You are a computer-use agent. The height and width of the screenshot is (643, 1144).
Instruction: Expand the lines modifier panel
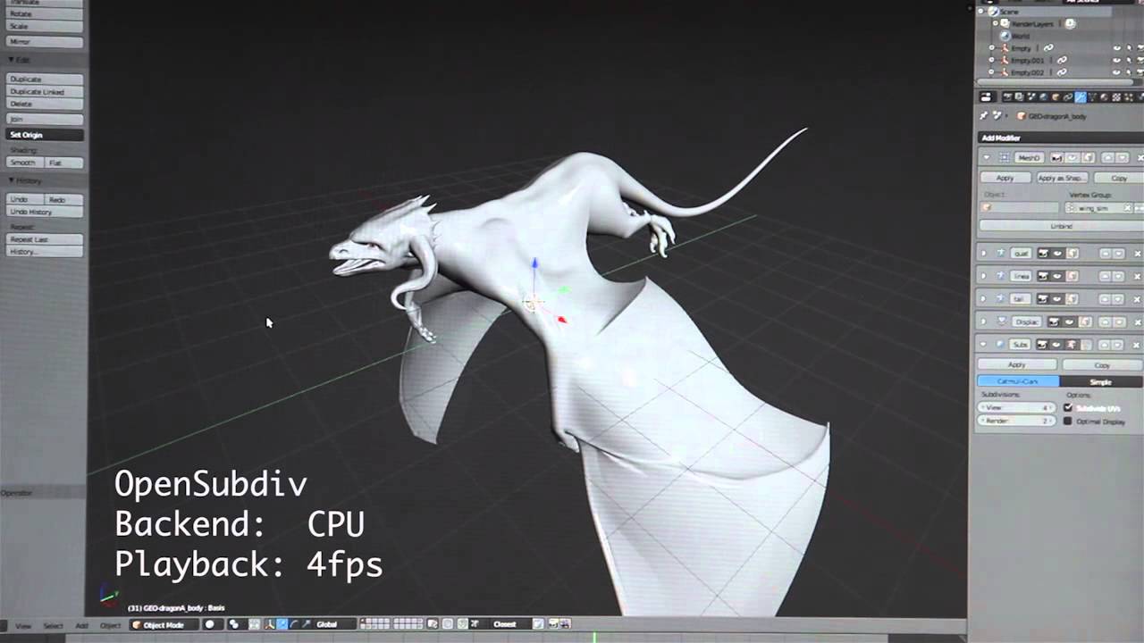pyautogui.click(x=984, y=276)
